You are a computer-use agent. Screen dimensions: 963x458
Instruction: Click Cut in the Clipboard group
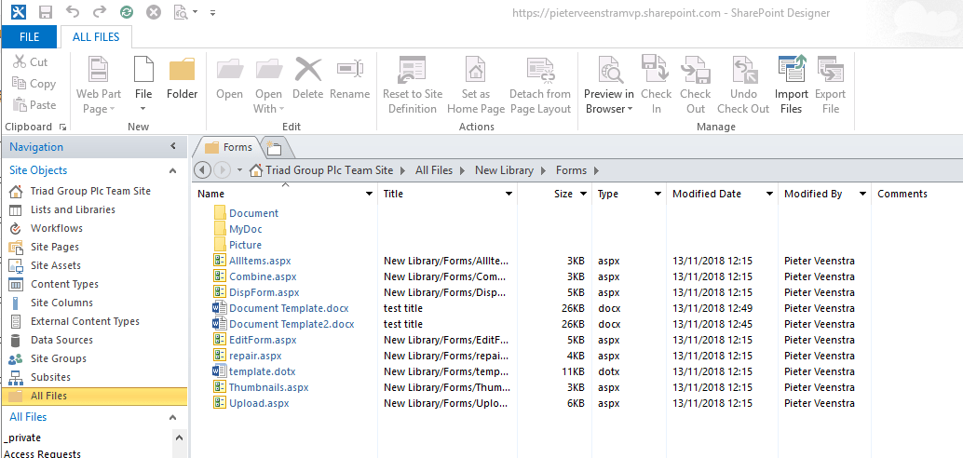(x=31, y=62)
